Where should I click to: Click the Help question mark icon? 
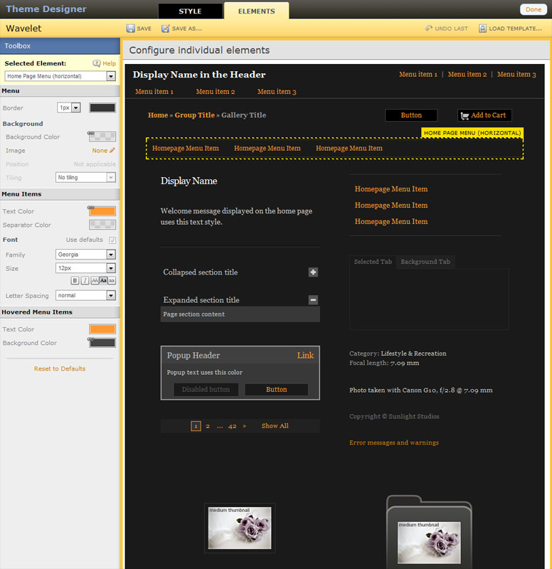tap(97, 63)
